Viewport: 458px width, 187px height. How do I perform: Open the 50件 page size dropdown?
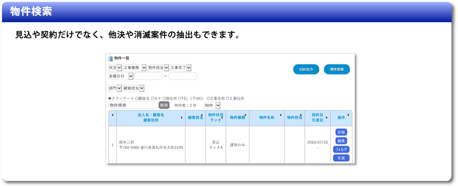click(213, 105)
